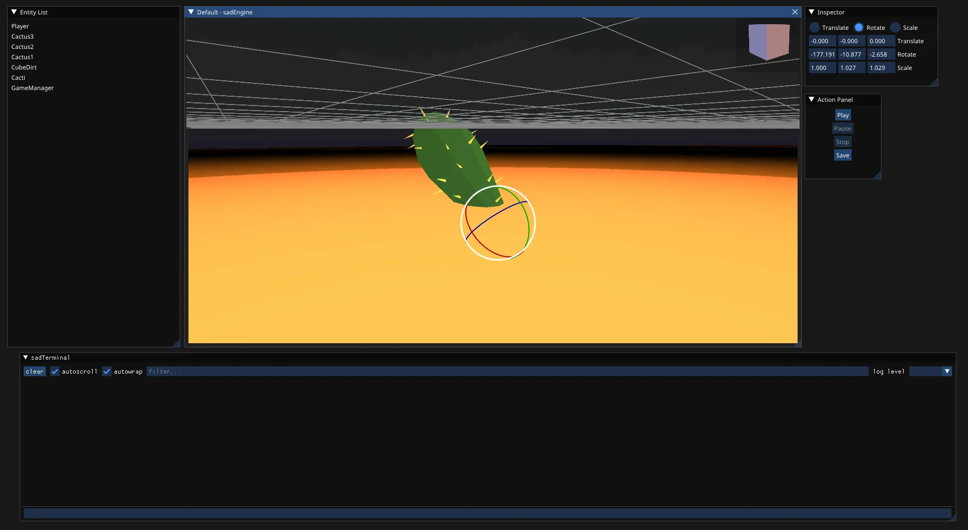Click the Scale X value field 1.000
The image size is (968, 530).
coord(822,68)
